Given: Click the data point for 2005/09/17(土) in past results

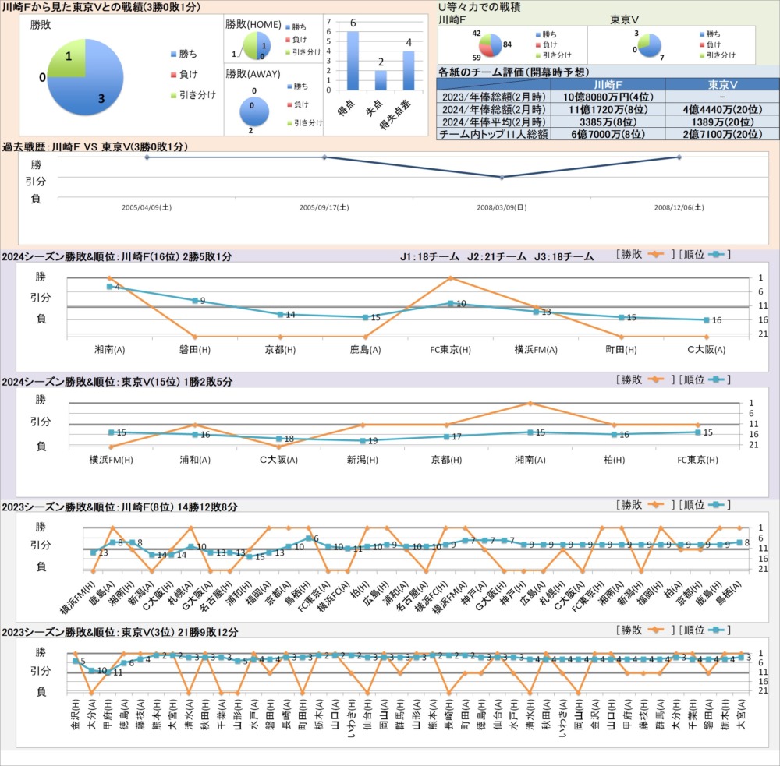Looking at the screenshot, I should (324, 157).
